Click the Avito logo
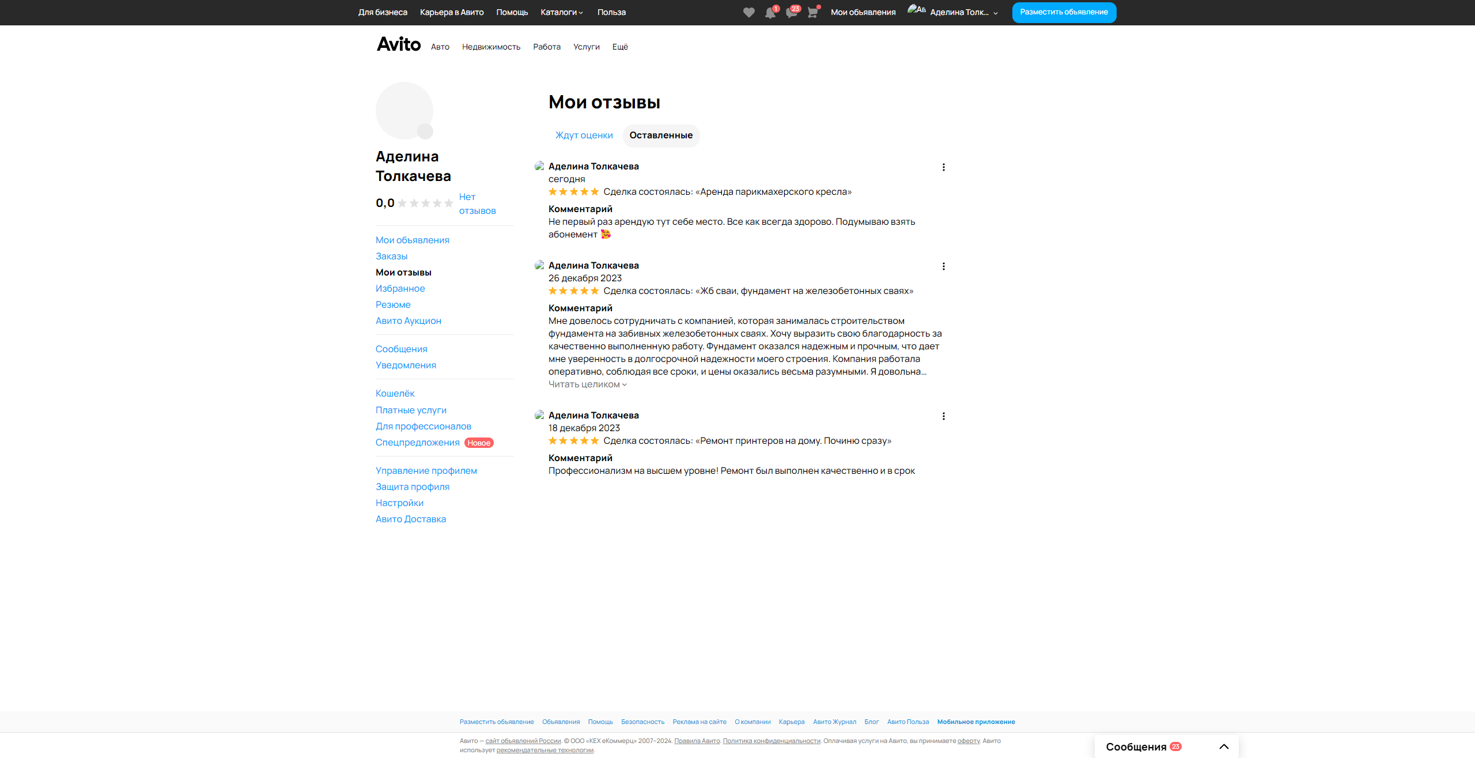Screen dimensions: 1475x758 tap(399, 44)
